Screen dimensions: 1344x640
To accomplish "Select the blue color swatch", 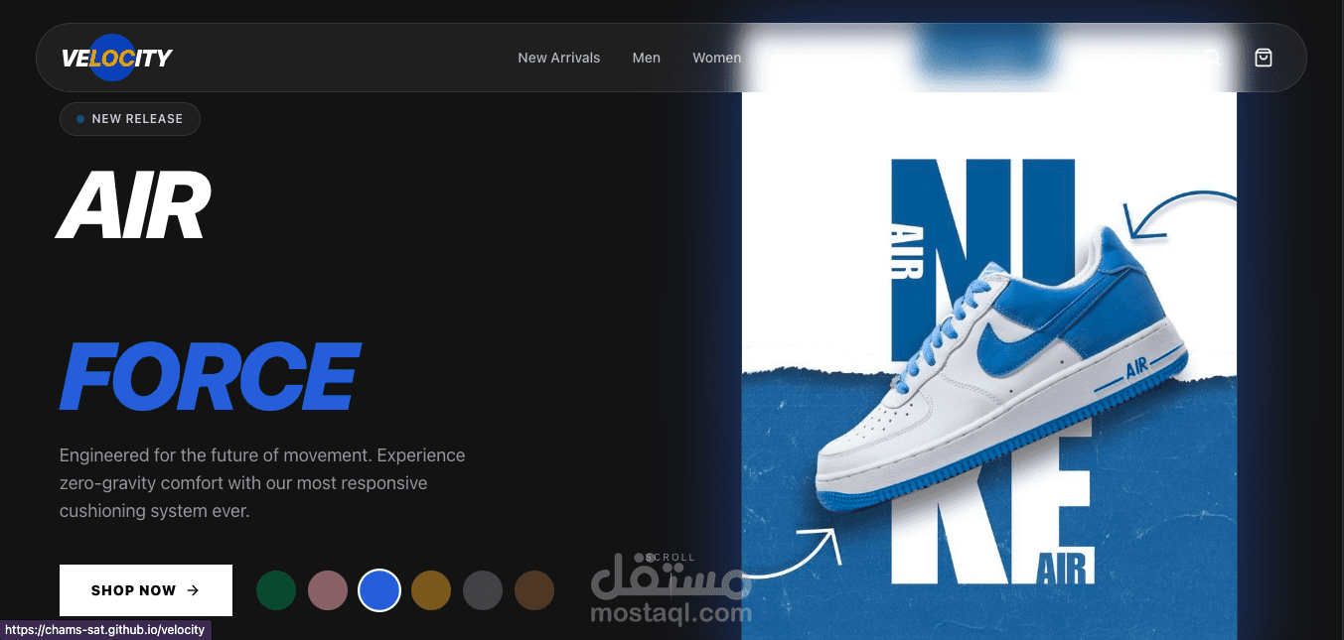I will [x=379, y=590].
